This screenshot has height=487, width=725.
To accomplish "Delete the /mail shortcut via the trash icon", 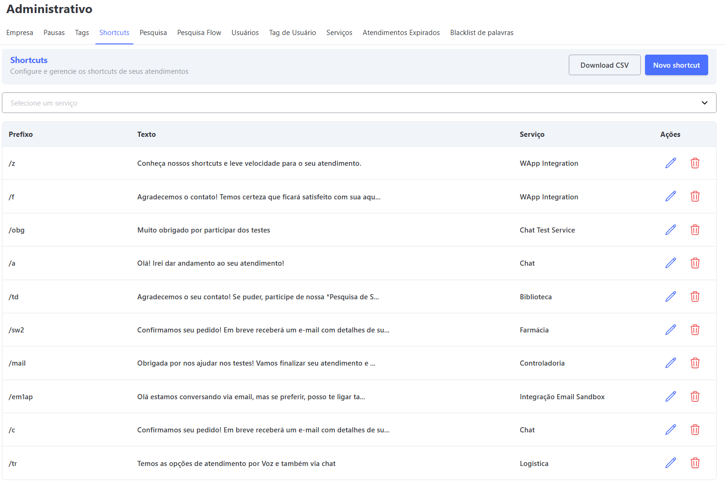I will pos(695,363).
